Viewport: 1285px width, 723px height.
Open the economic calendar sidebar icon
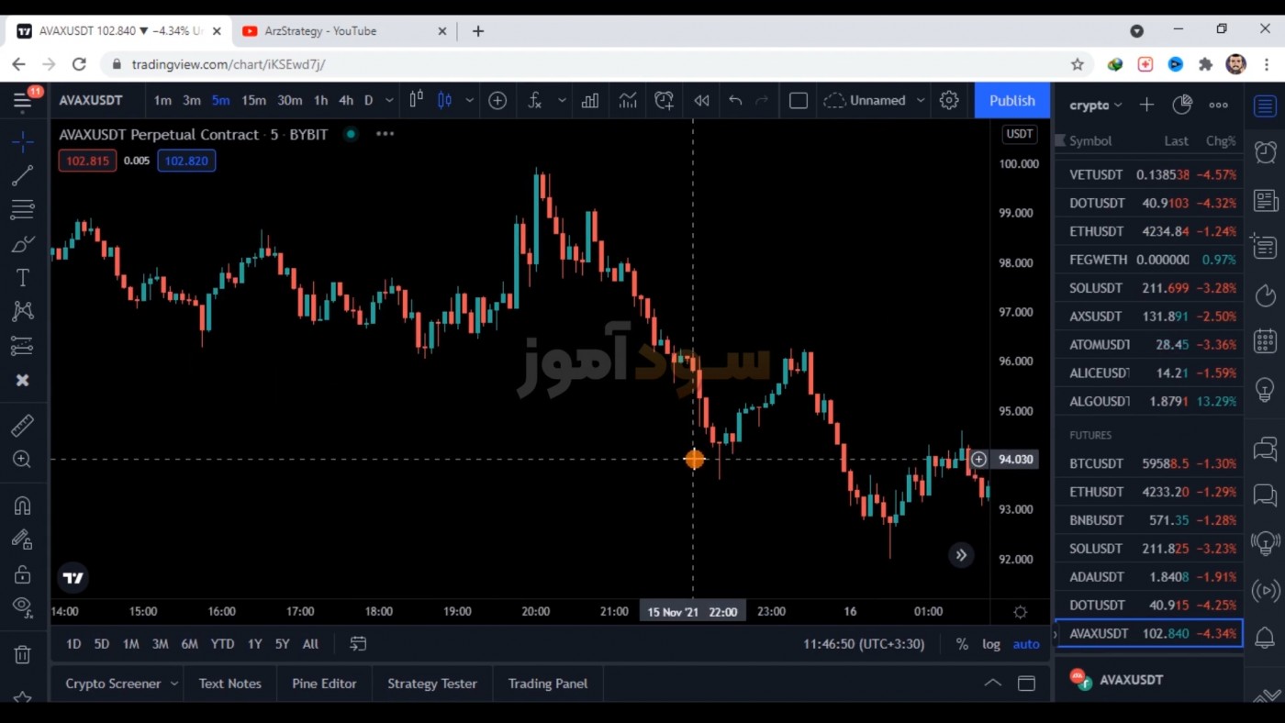pyautogui.click(x=1265, y=341)
